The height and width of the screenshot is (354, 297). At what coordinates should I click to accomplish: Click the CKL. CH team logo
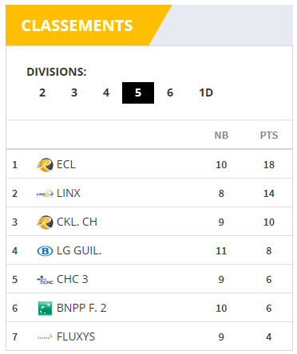point(45,222)
